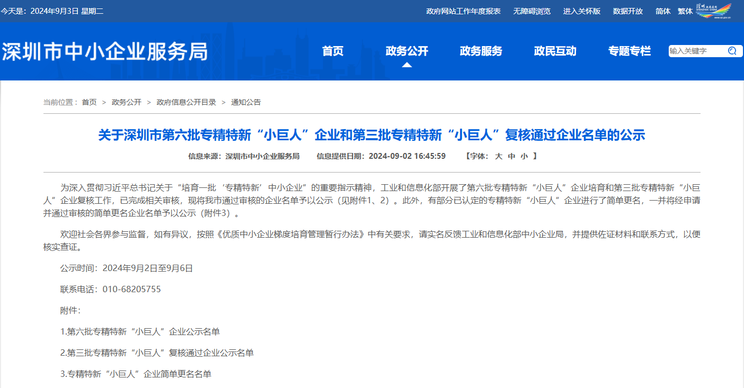Viewport: 744px width, 388px height.
Task: Go to 通知公告 breadcrumb link
Action: (246, 102)
